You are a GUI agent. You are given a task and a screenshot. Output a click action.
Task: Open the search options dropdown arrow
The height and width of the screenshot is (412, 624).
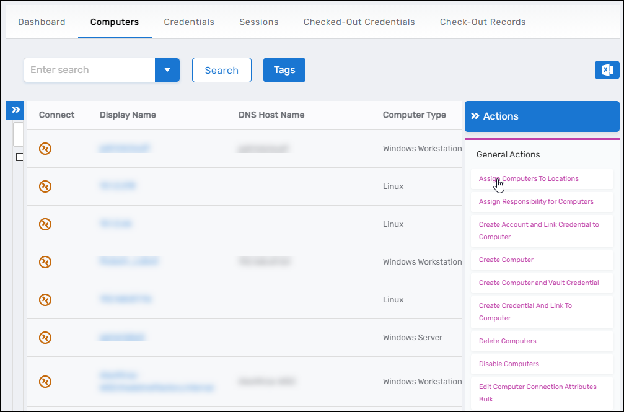click(x=167, y=70)
